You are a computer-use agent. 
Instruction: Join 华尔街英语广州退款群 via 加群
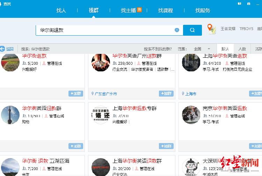pyautogui.click(x=166, y=93)
